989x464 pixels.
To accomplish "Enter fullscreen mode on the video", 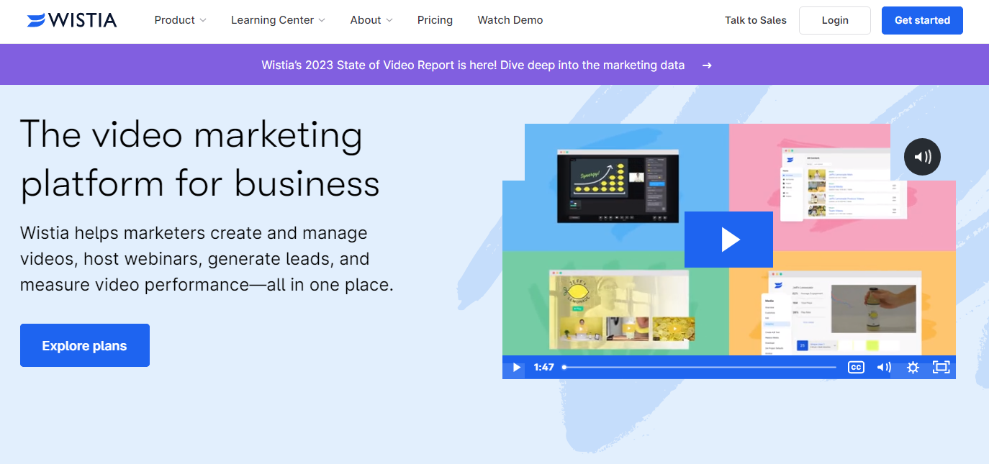I will tap(941, 367).
